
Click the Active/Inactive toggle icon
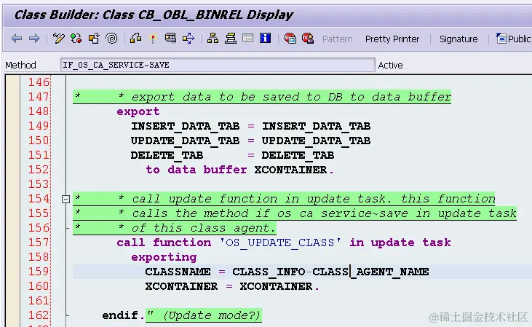click(x=76, y=39)
